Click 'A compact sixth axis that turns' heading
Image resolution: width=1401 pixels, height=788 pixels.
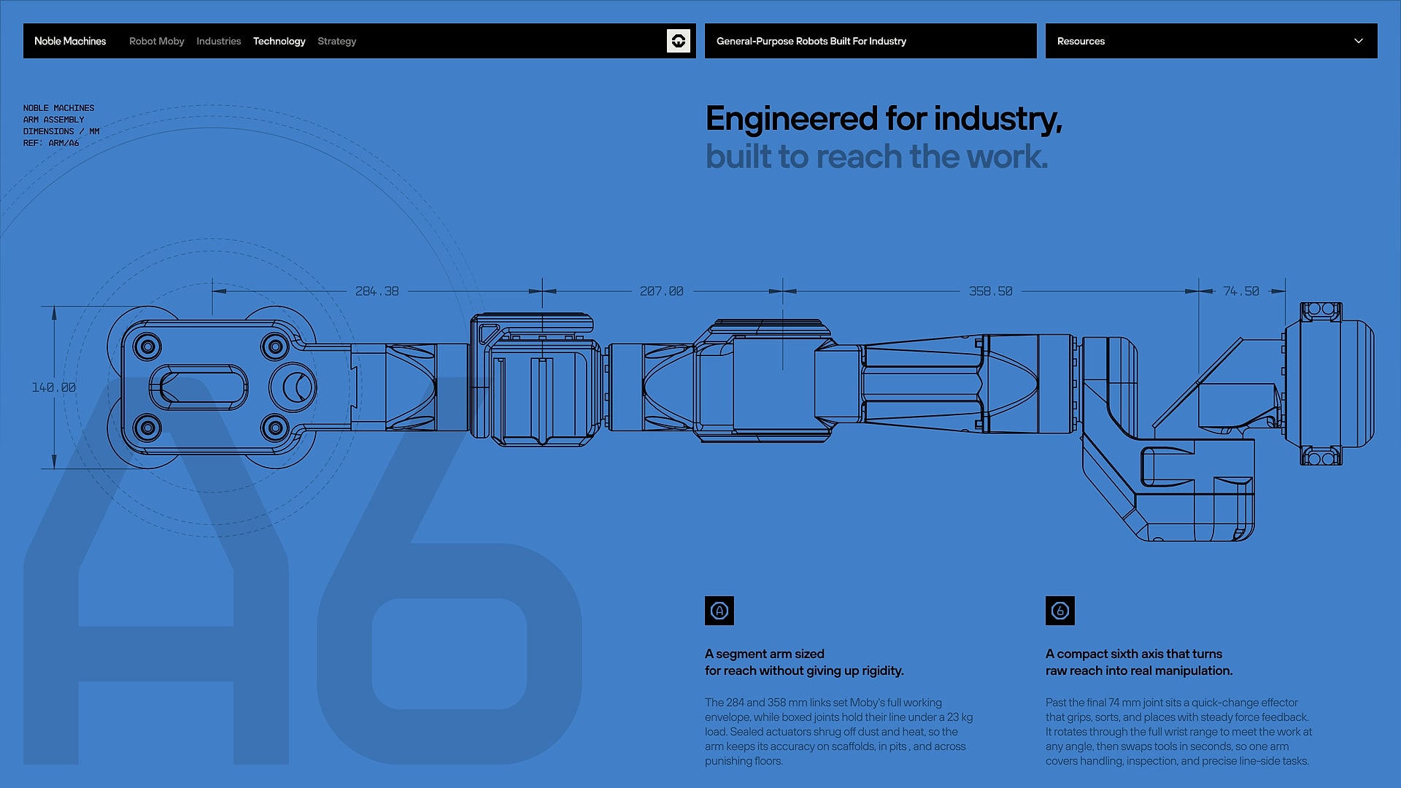pos(1133,654)
